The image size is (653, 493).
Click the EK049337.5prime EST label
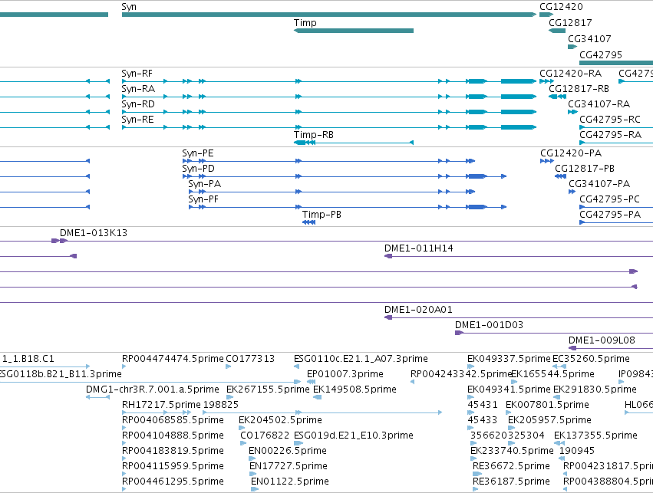(x=509, y=359)
